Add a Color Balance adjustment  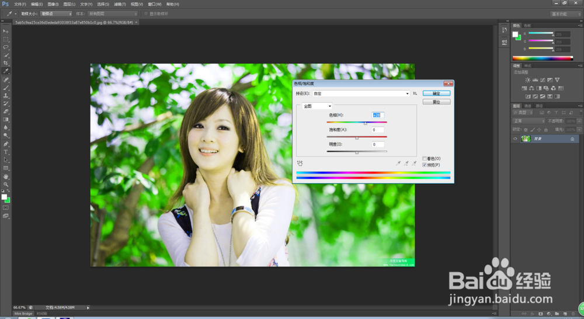click(531, 88)
